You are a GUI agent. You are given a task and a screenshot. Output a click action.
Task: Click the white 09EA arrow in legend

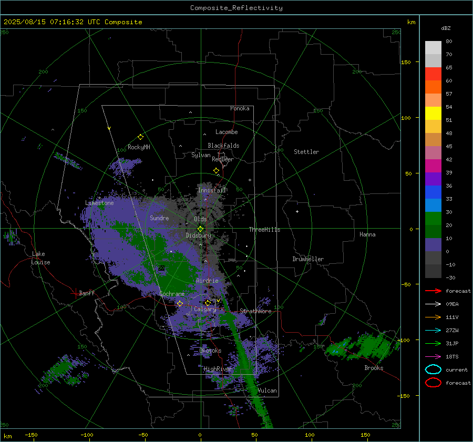click(433, 304)
